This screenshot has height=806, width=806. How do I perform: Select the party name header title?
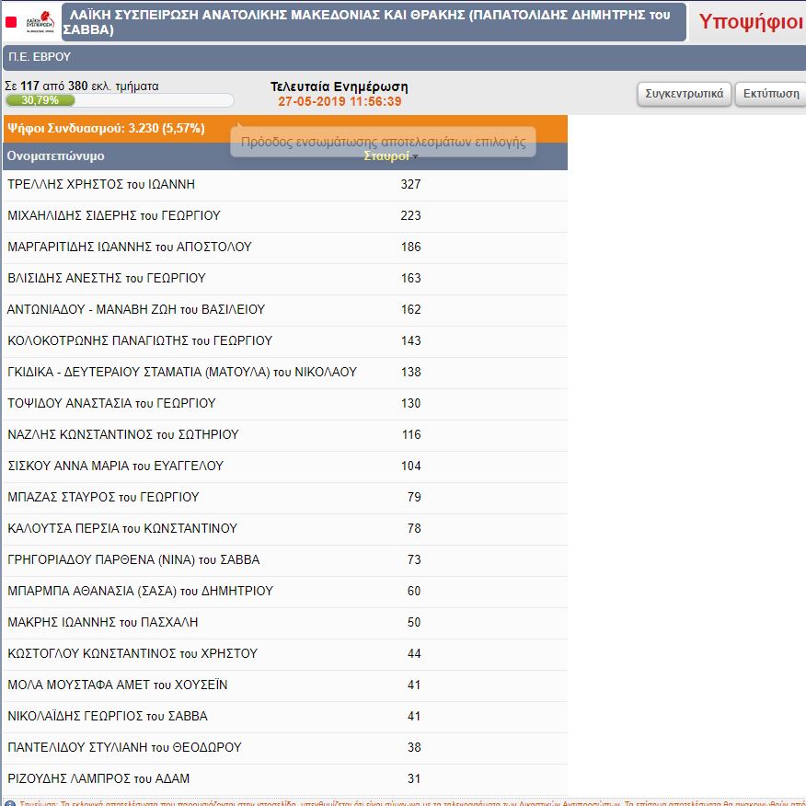click(x=373, y=22)
